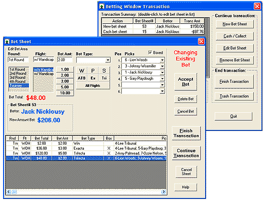Expand pick position 3 dropdown
265x201 pixels.
click(x=162, y=73)
